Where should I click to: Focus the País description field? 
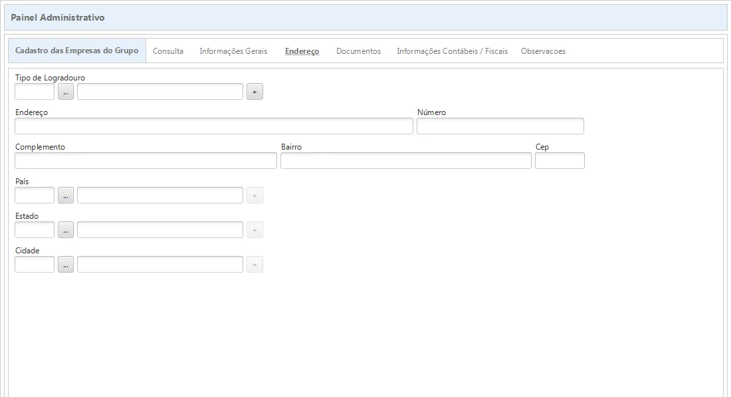[x=160, y=196]
